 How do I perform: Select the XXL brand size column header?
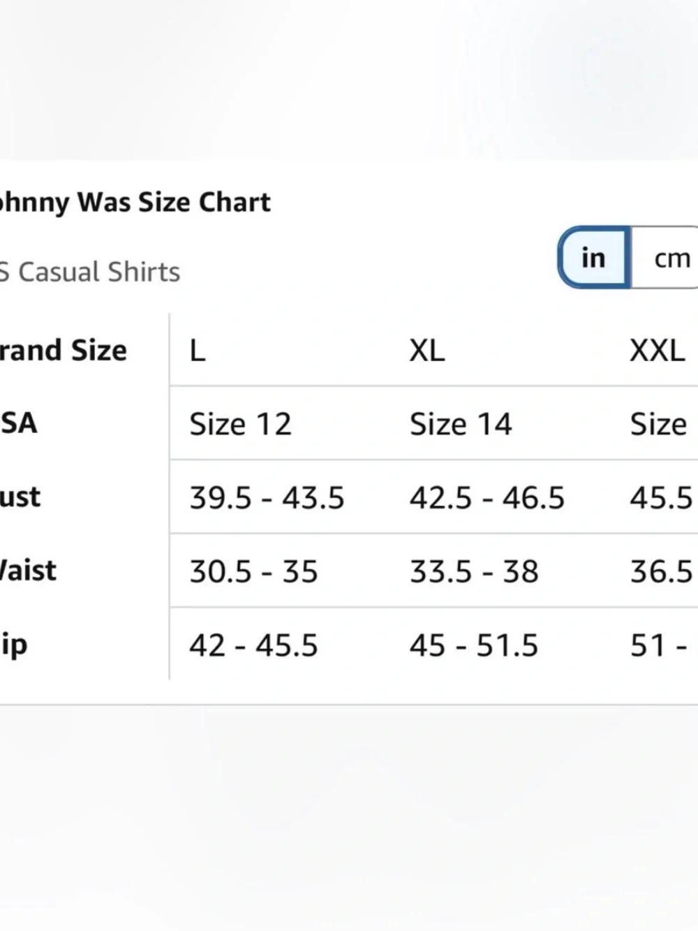[x=657, y=350]
